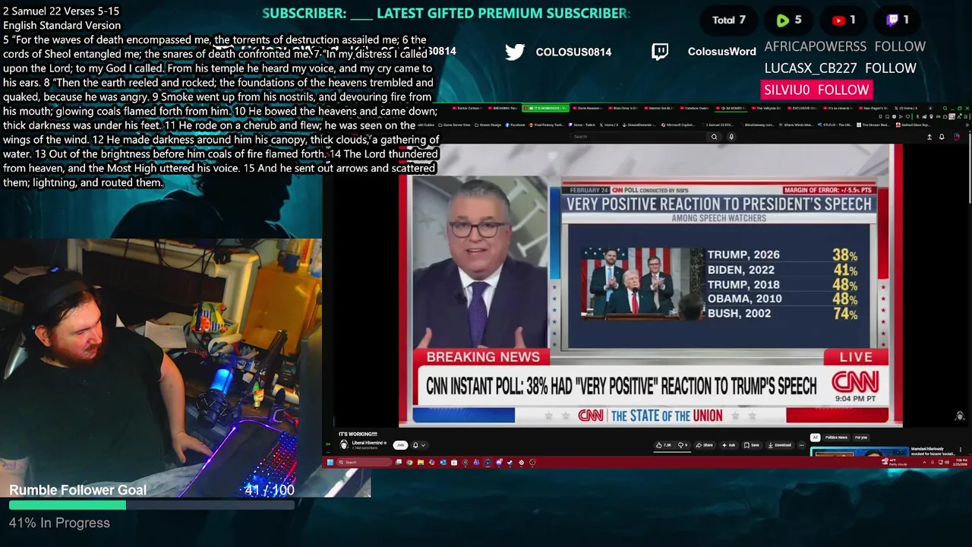
Task: Open the Stream Design bookmark folder
Action: tap(488, 125)
